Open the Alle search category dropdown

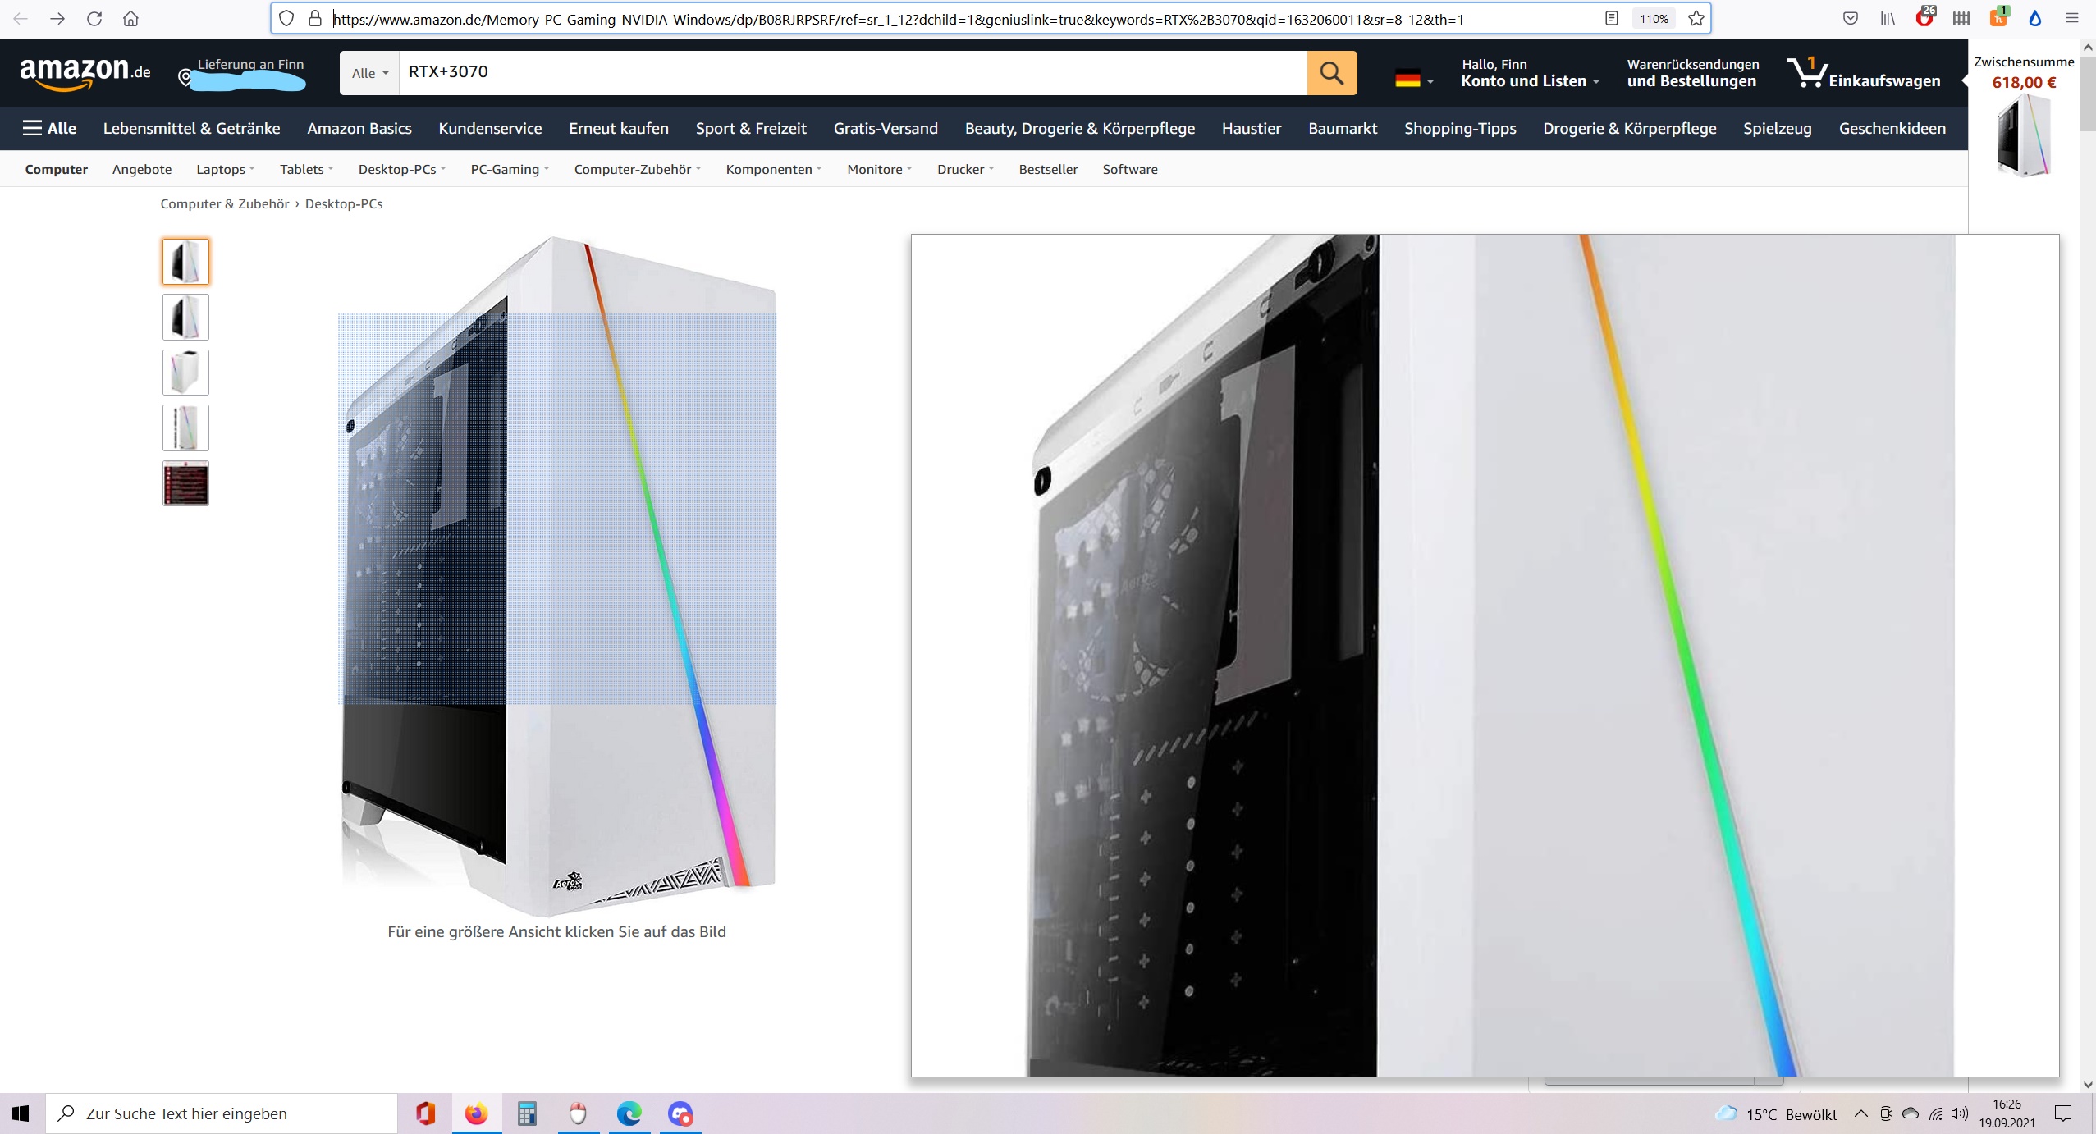pos(369,73)
